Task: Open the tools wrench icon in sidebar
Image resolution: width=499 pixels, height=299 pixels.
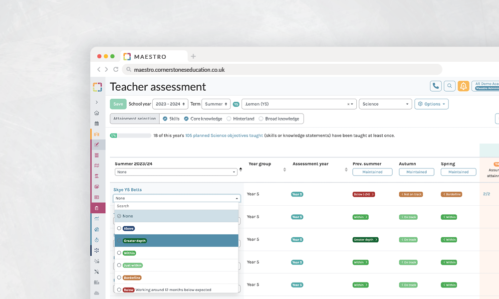Action: [97, 272]
